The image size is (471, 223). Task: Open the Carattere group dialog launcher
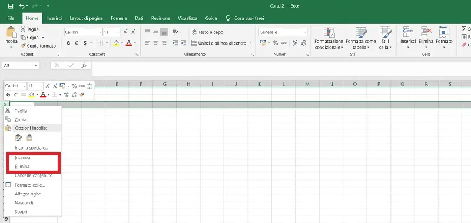tap(137, 54)
